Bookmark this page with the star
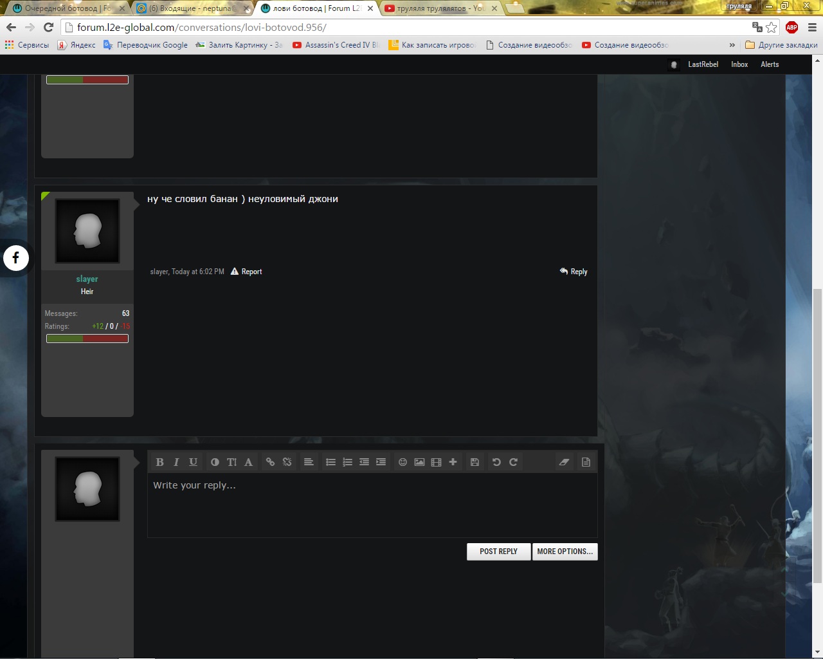The height and width of the screenshot is (659, 823). tap(772, 27)
